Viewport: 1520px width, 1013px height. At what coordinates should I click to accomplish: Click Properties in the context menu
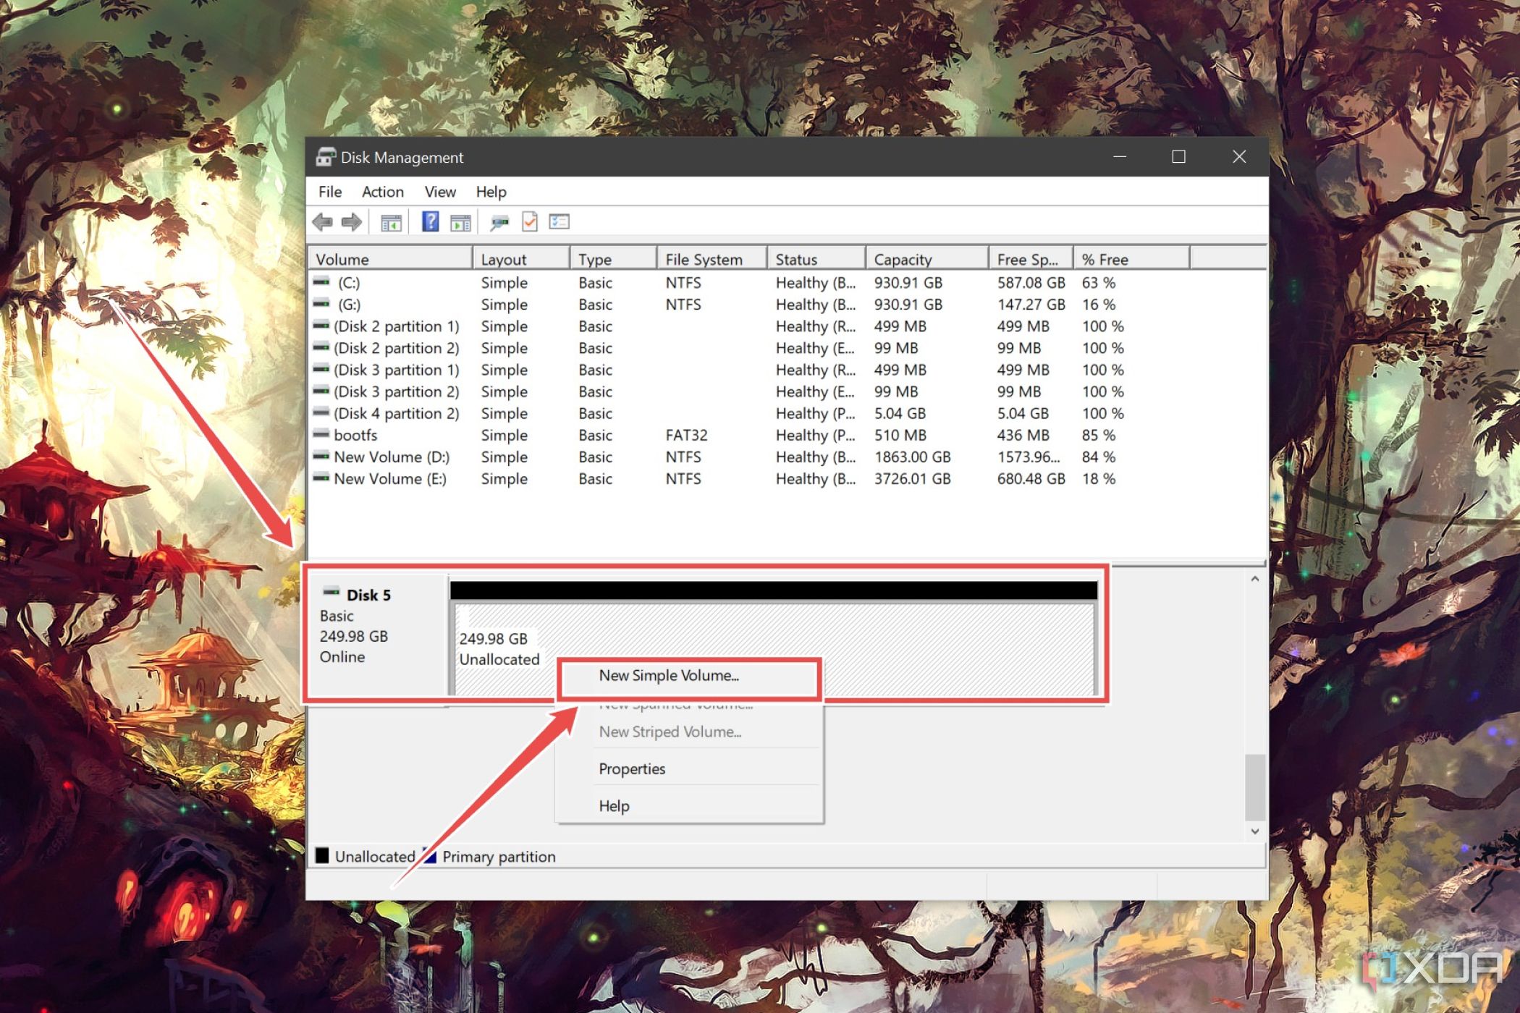631,768
